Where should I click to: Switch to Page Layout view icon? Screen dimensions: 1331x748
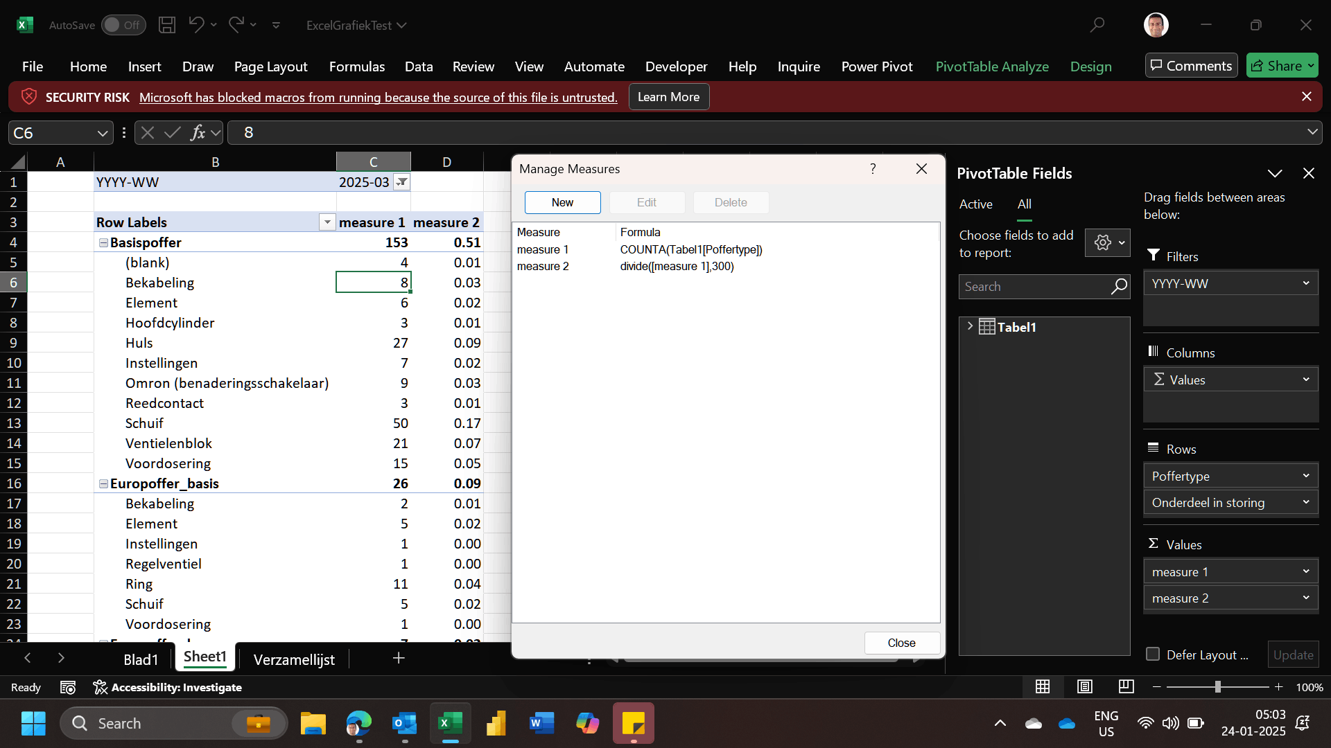tap(1085, 686)
